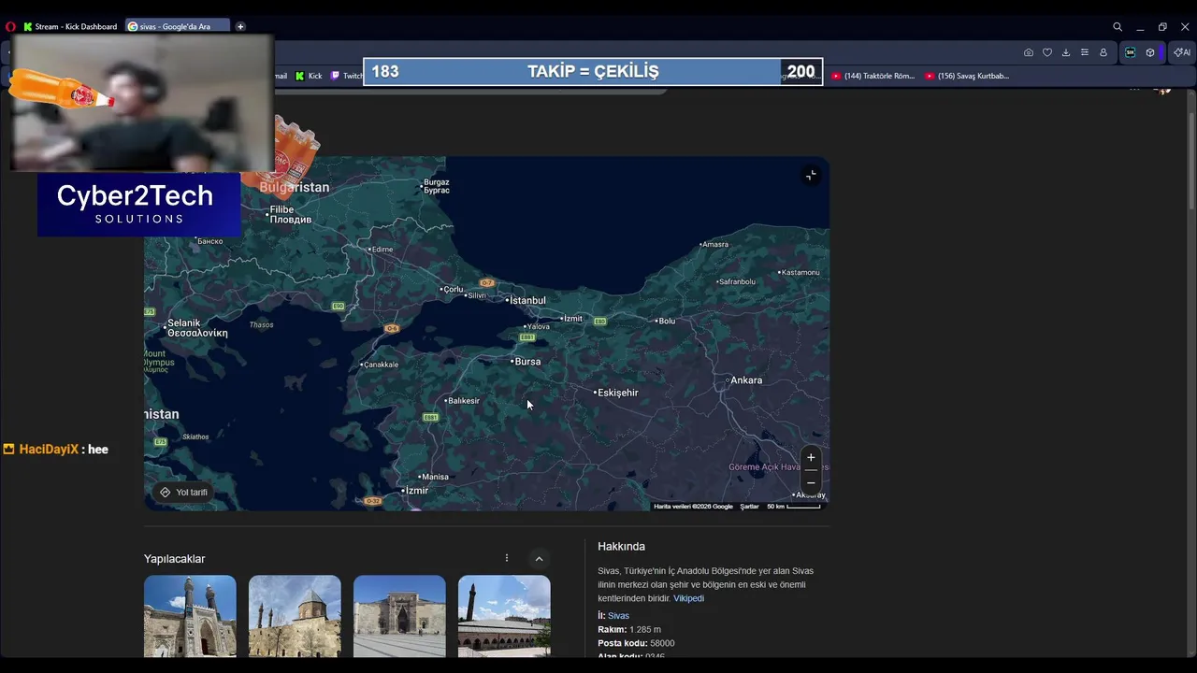Click the Posta kodu 58000 value
This screenshot has width=1197, height=673.
coord(662,644)
